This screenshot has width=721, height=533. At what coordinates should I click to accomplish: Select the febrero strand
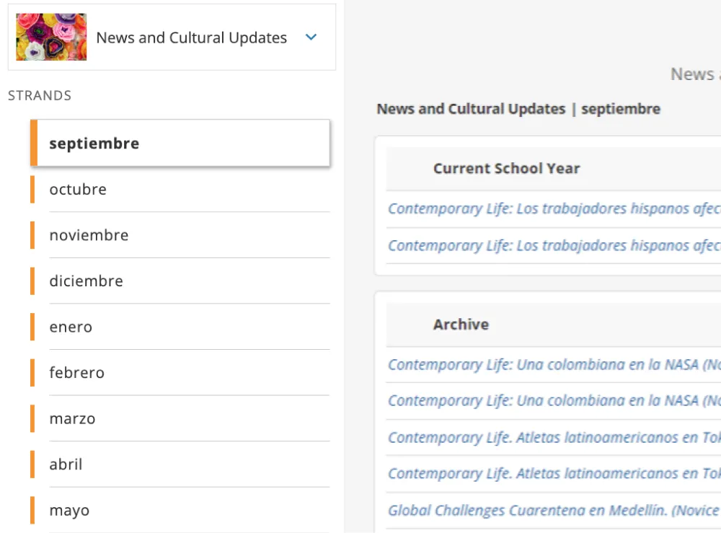pos(77,372)
